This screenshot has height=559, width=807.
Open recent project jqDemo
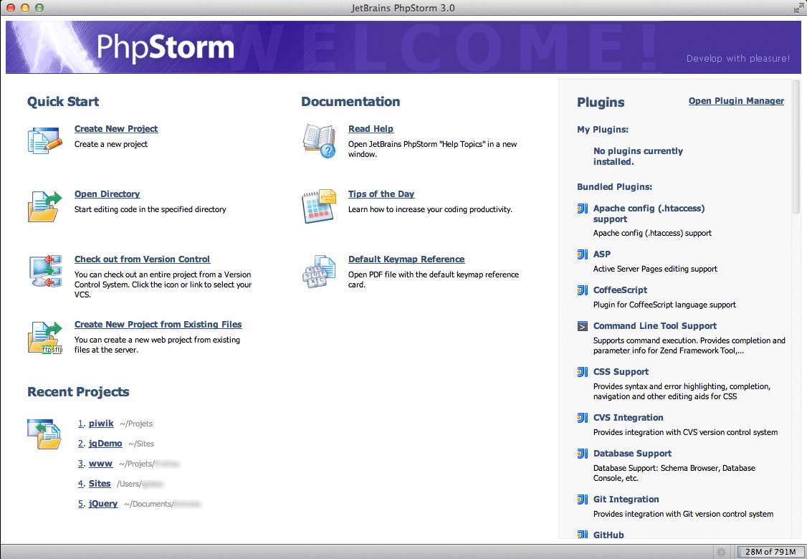(x=105, y=443)
